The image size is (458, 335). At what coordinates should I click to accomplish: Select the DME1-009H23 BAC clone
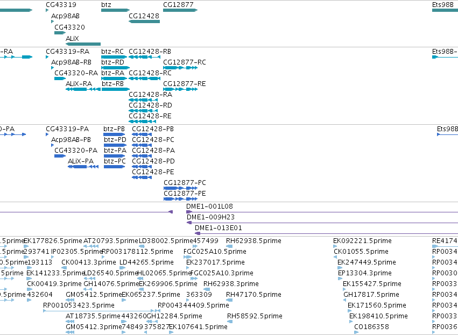pos(322,223)
